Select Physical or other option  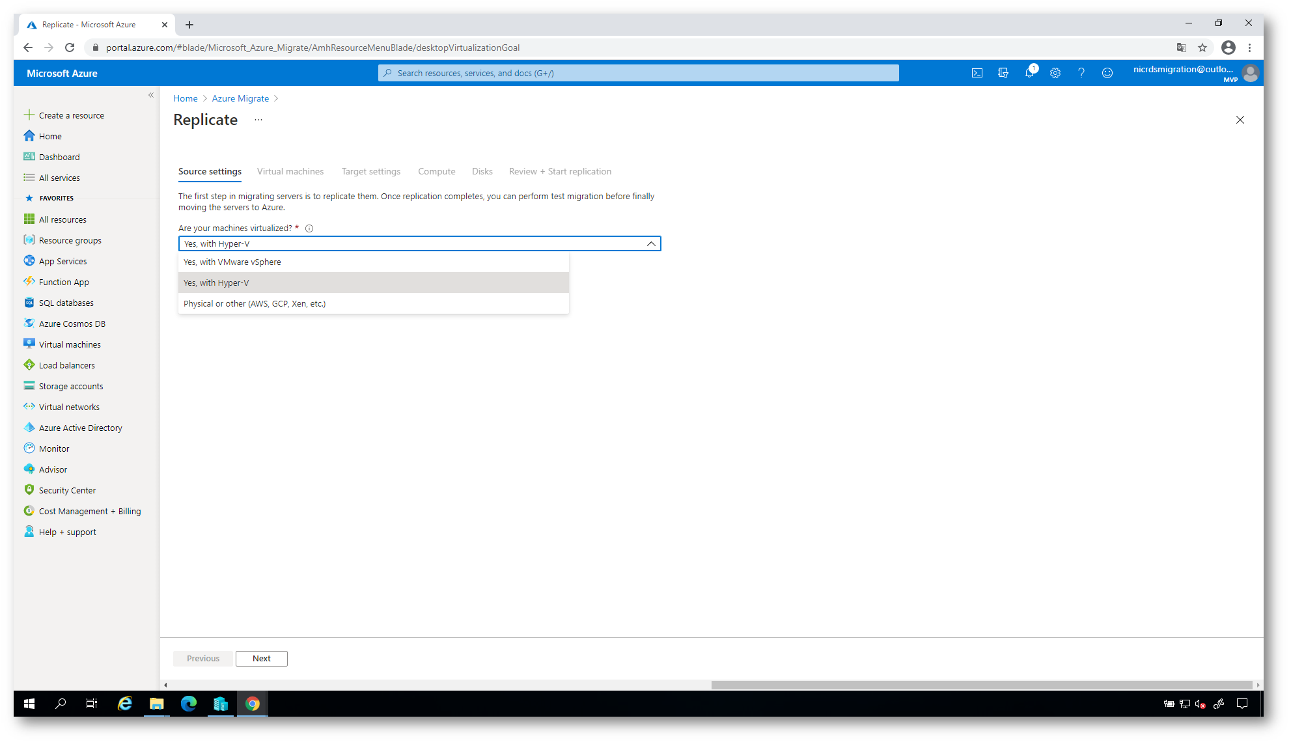coord(374,304)
